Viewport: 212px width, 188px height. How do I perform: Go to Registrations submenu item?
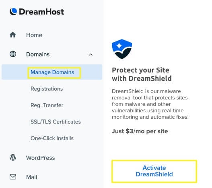coord(47,89)
